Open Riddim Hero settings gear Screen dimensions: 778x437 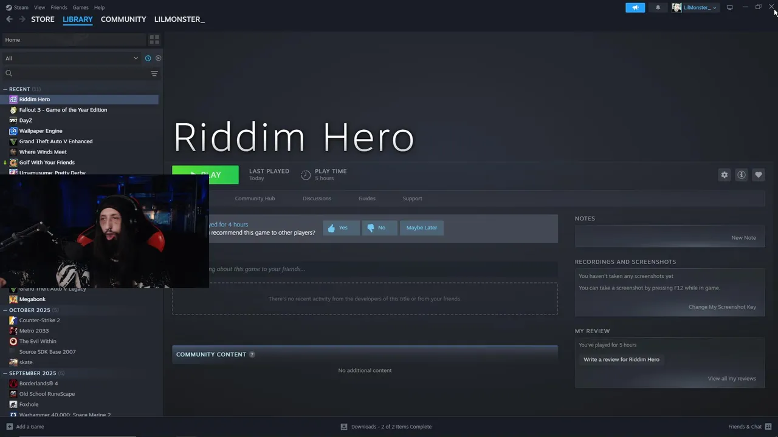tap(724, 175)
